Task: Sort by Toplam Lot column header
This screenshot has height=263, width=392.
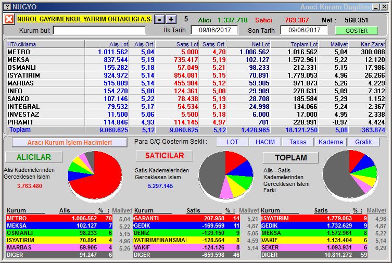Action: tap(294, 44)
